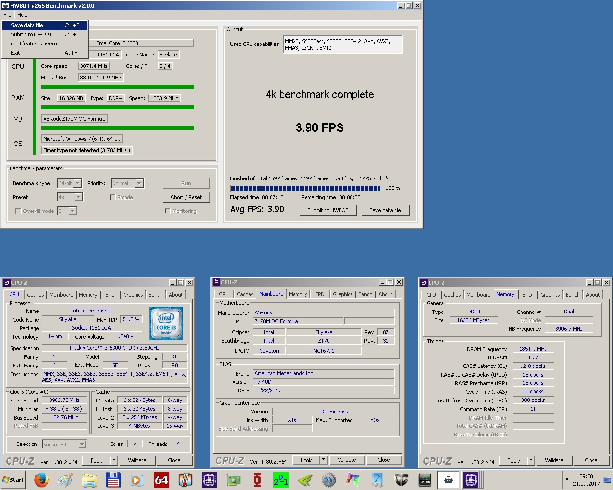The image size is (613, 490).
Task: Click the red I-shaped taskbar icon
Action: coord(257,479)
